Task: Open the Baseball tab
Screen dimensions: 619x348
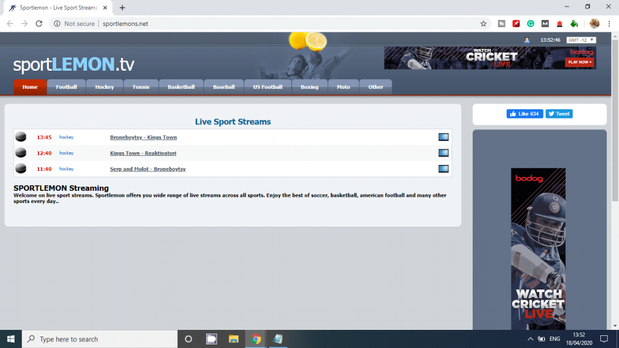Action: coord(224,87)
